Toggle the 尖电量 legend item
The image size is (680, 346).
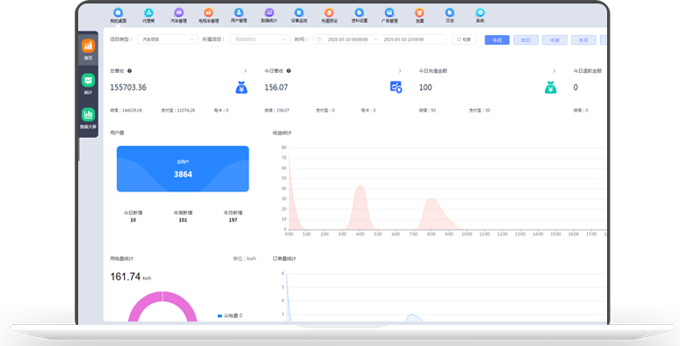tap(230, 315)
